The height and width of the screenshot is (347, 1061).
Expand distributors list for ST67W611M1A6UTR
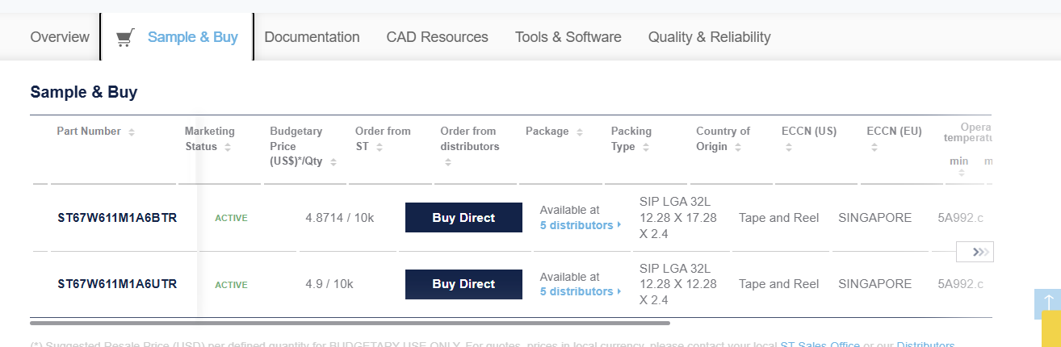[x=580, y=291]
